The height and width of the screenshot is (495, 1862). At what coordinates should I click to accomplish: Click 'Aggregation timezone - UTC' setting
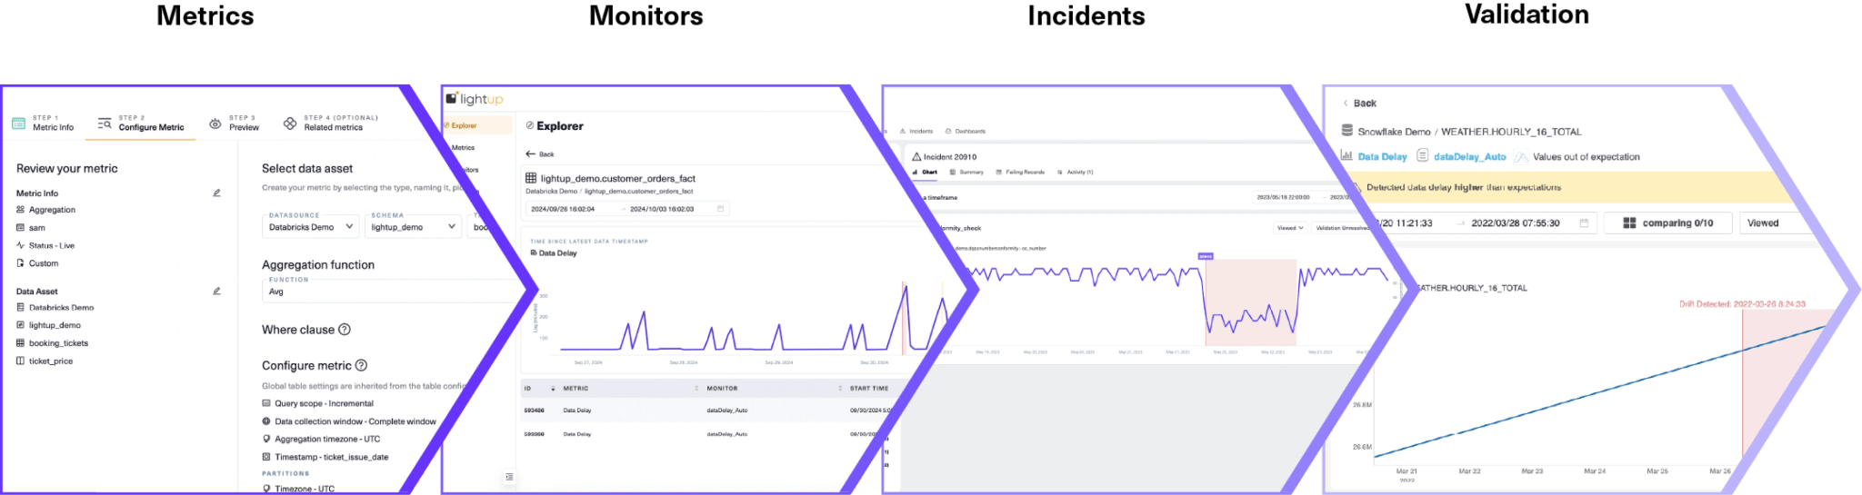tap(321, 439)
